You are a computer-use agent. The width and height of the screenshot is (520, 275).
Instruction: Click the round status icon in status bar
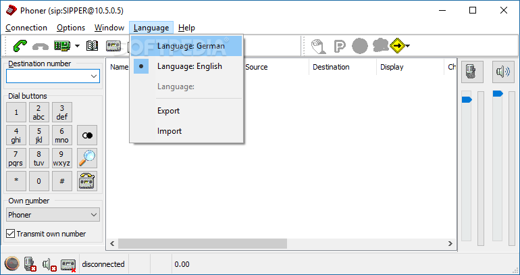(x=12, y=264)
